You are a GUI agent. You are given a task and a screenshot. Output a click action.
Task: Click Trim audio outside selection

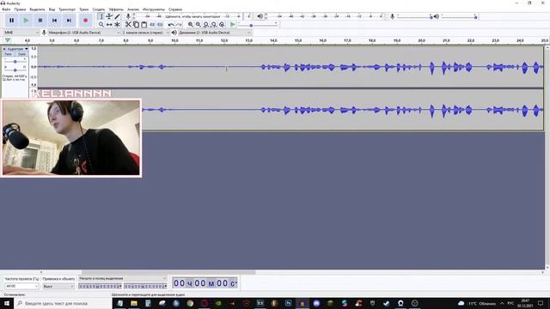click(x=153, y=25)
